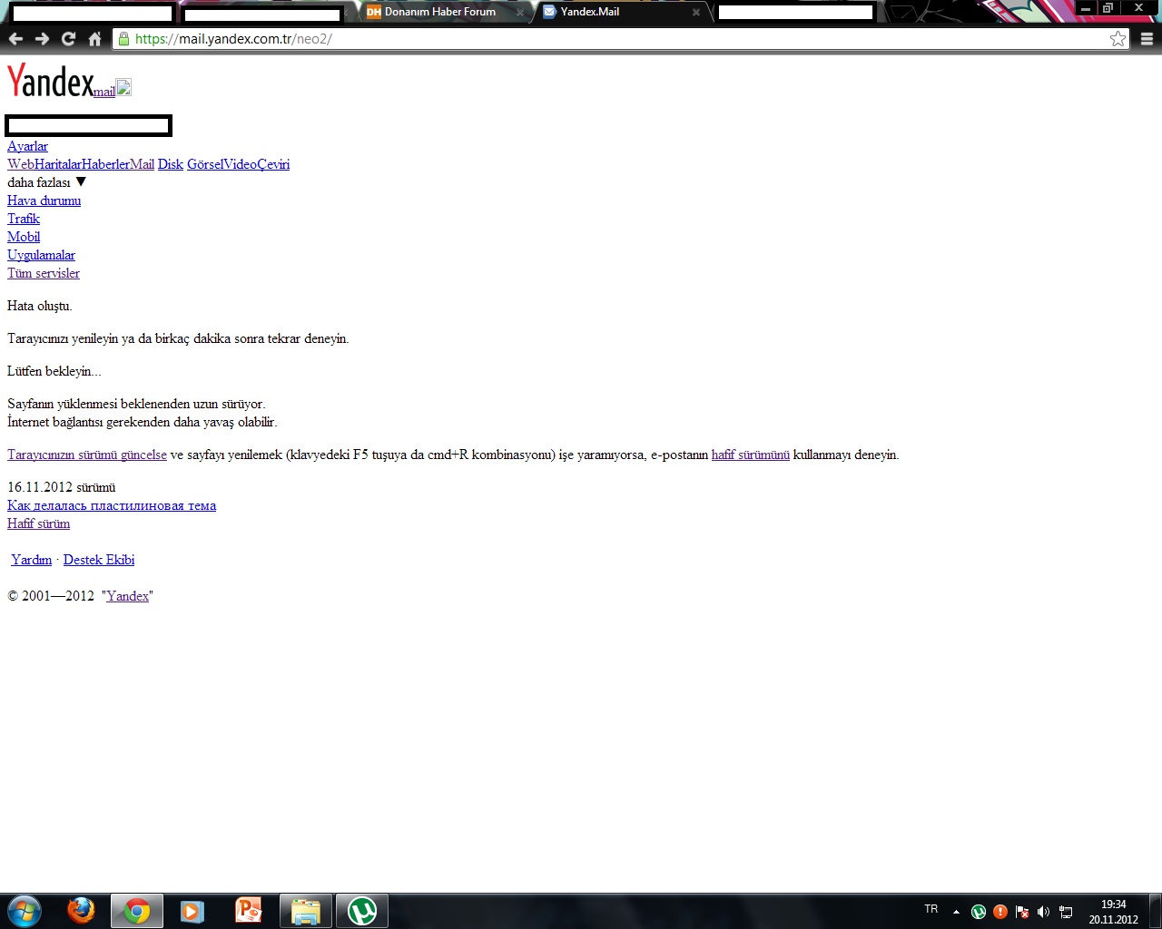Open the Video link

point(240,164)
